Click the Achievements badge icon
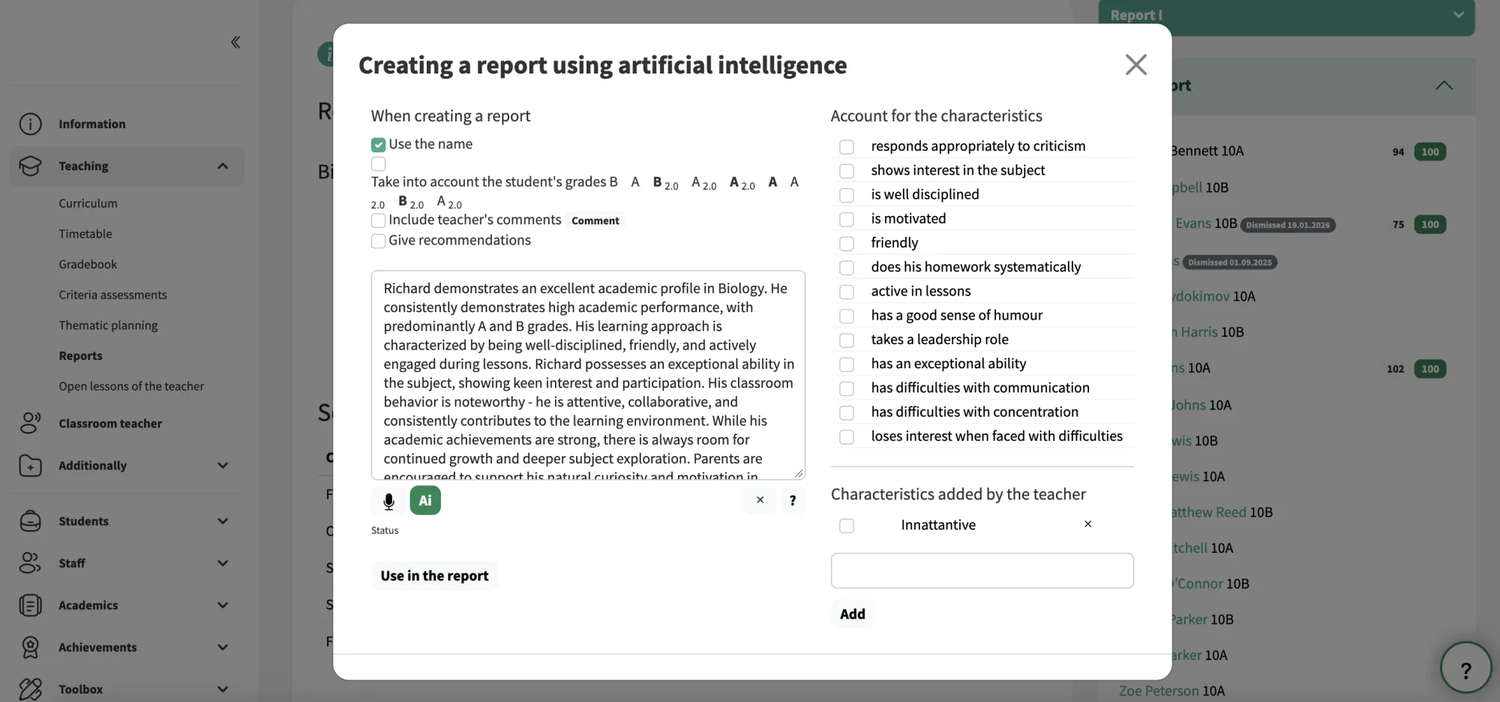 tap(30, 646)
